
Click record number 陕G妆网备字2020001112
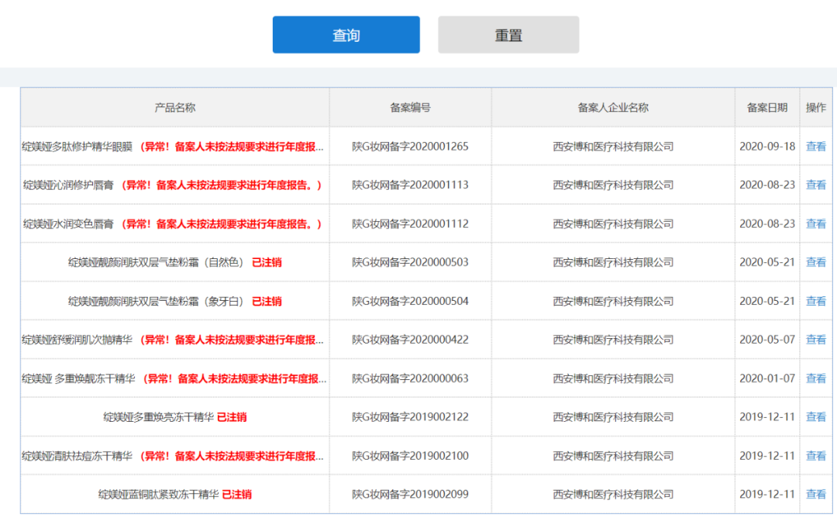[x=410, y=224]
